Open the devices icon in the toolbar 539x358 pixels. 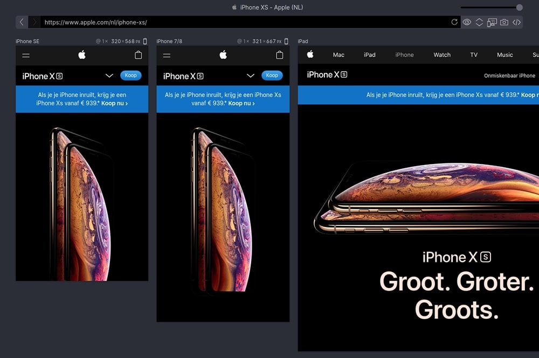pyautogui.click(x=492, y=22)
